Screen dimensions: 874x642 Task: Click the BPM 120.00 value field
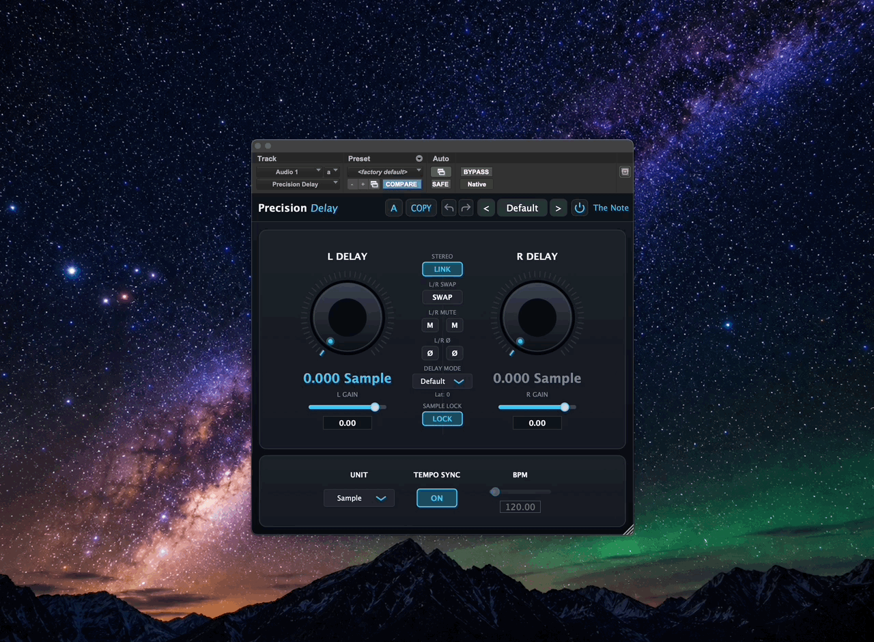(x=520, y=507)
